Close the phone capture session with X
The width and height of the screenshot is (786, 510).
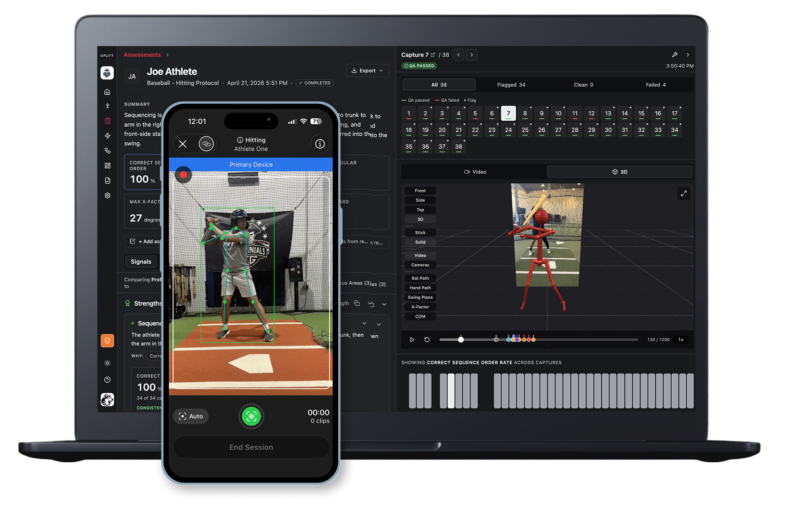182,144
